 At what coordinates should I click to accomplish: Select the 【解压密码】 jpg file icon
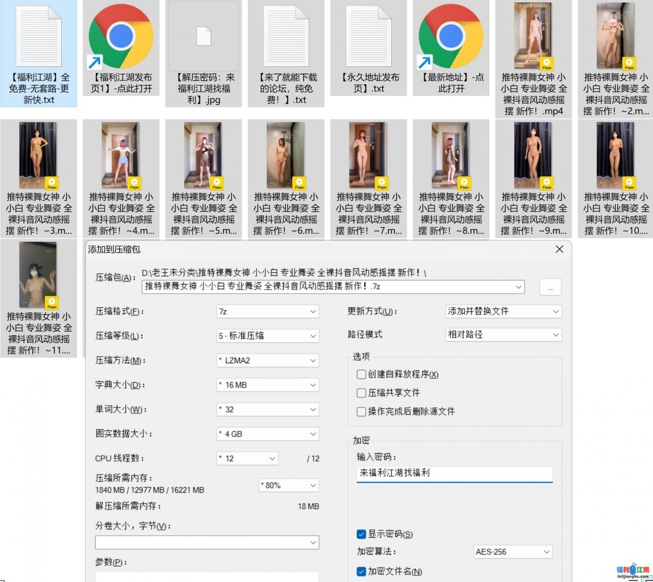point(204,36)
